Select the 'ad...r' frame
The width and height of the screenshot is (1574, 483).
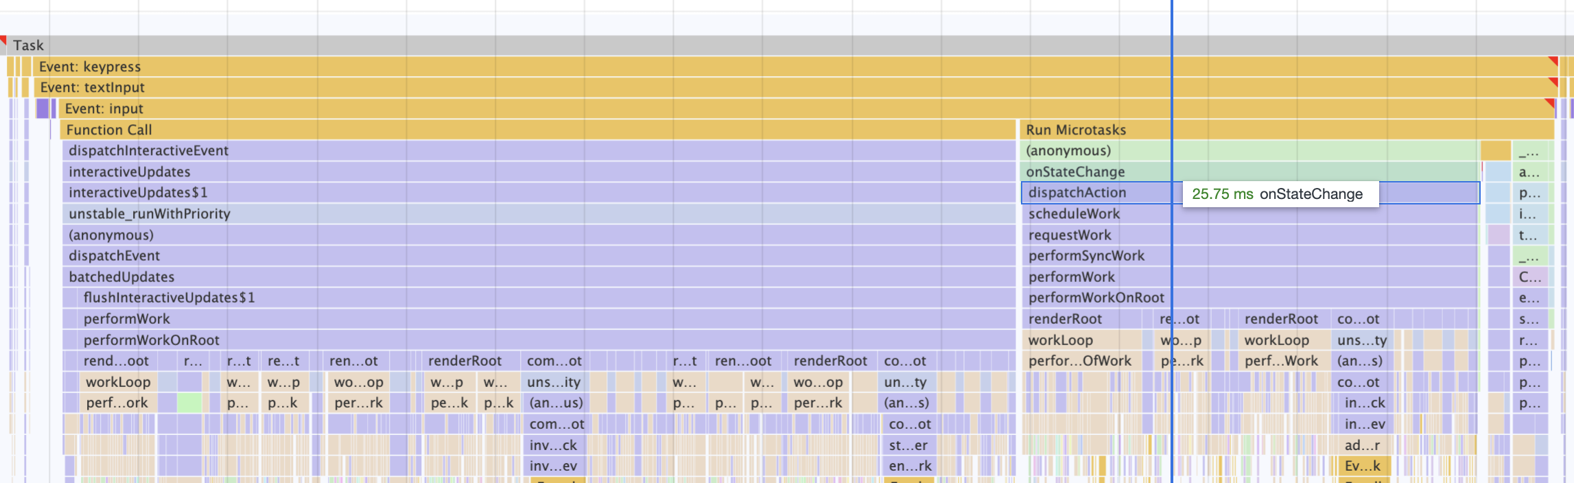point(1365,445)
